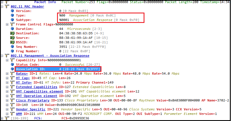
Task: Click the cube icon next to Seq Number
Action: tap(12, 47)
